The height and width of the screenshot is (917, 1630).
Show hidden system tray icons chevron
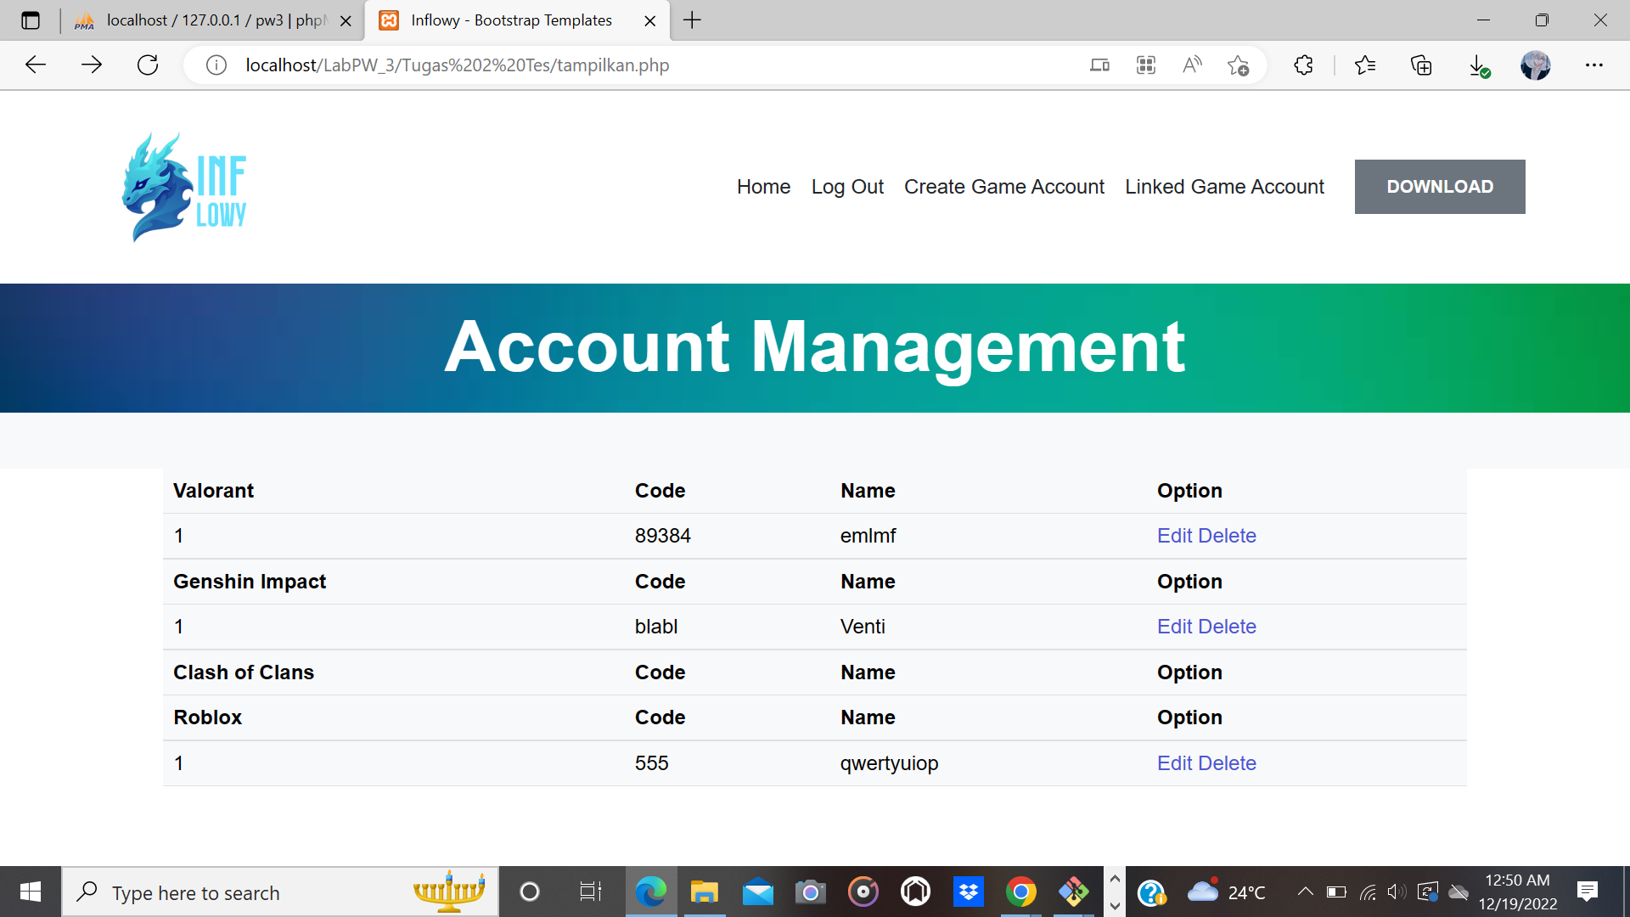coord(1305,892)
